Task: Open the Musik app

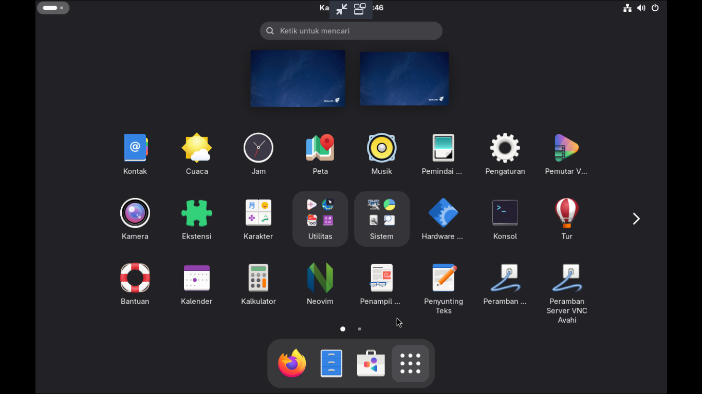Action: (382, 154)
